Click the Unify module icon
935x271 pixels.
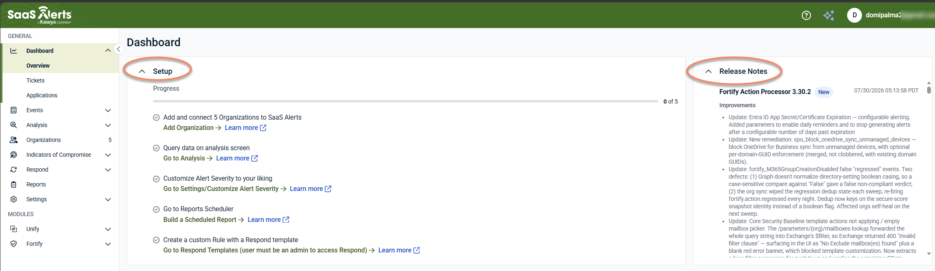point(14,229)
